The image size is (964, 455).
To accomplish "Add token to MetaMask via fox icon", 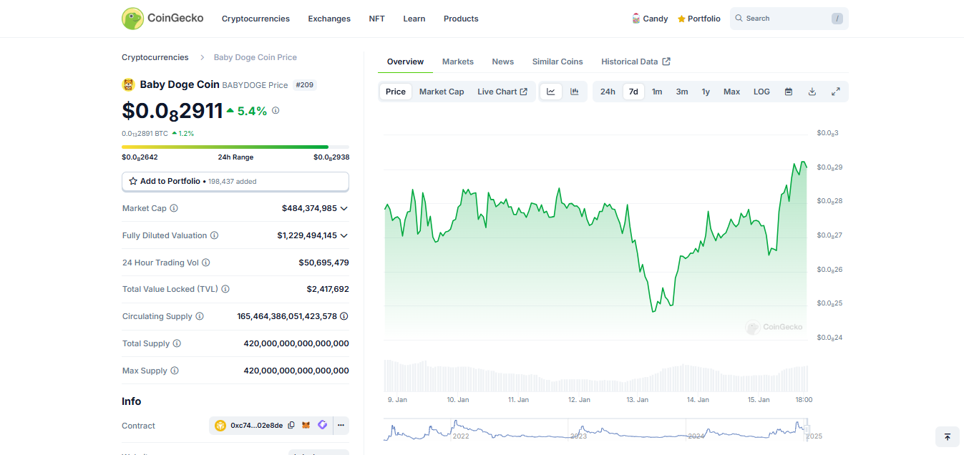I will click(306, 426).
